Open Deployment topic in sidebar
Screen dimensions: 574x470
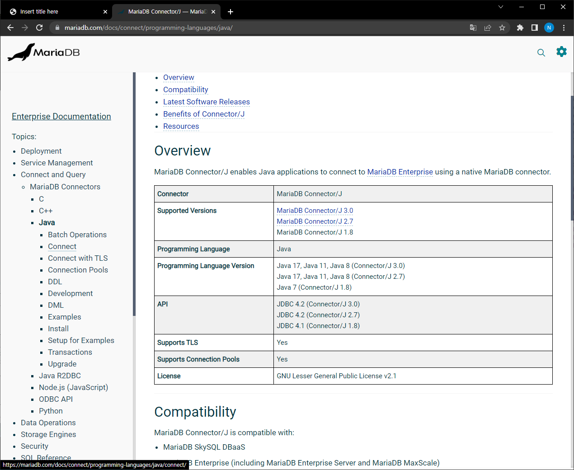(41, 151)
